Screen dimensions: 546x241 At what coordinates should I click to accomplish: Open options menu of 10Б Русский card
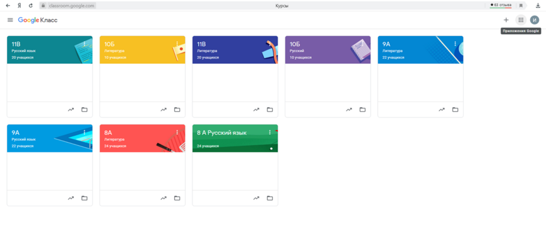coord(362,44)
